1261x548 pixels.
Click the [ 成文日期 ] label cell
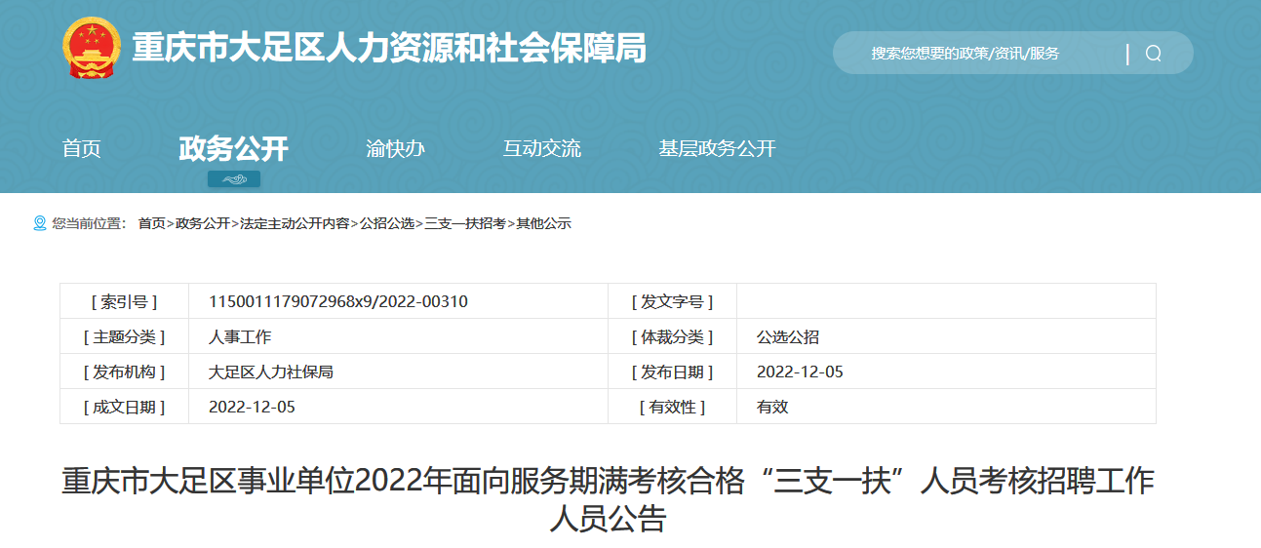tap(125, 407)
